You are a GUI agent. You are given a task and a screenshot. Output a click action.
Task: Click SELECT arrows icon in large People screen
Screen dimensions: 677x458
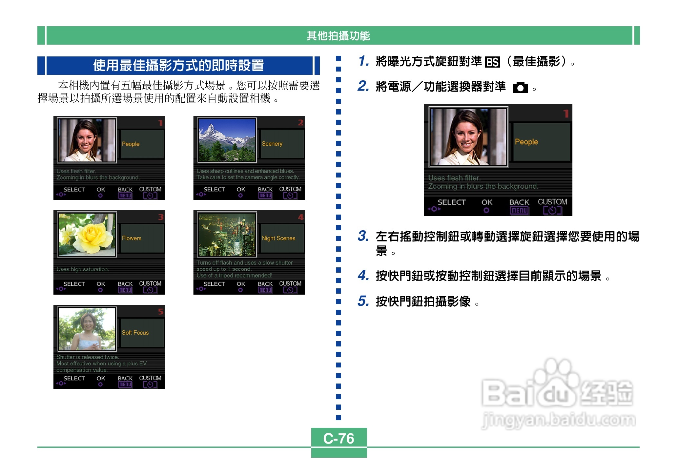(434, 209)
